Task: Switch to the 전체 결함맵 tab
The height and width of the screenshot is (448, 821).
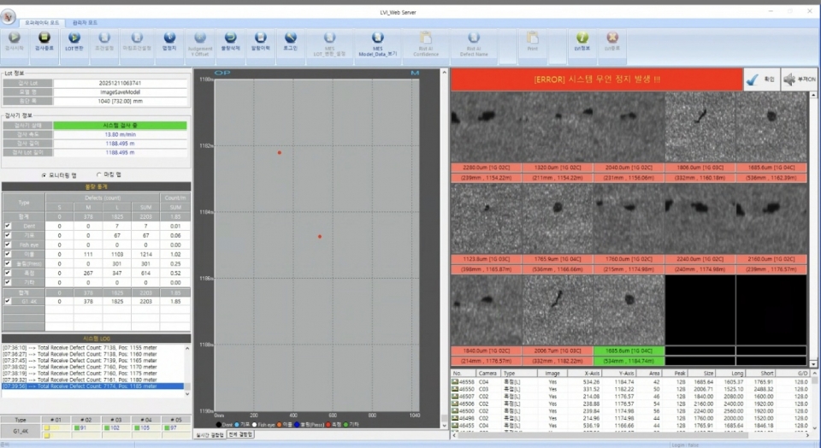Action: (242, 435)
